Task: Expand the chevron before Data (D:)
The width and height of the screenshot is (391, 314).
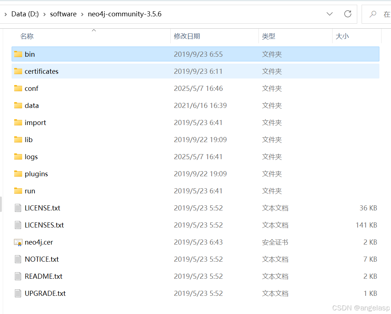Action: coord(5,14)
